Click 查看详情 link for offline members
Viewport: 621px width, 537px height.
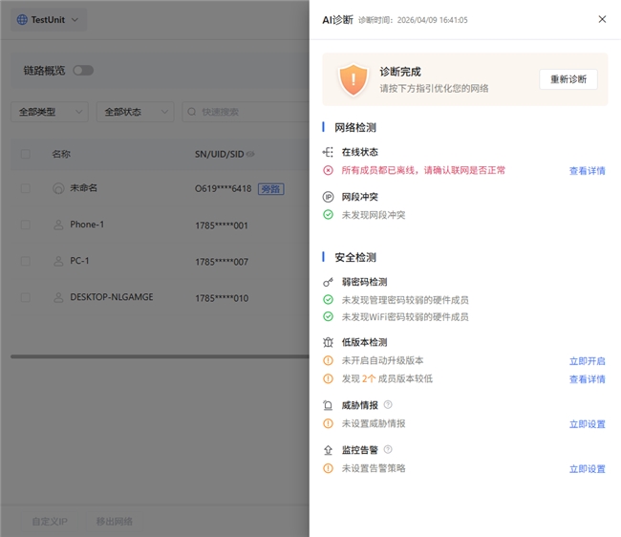pyautogui.click(x=587, y=171)
